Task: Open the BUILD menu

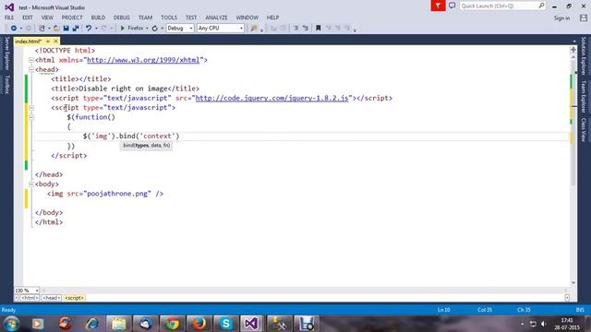Action: pos(98,18)
